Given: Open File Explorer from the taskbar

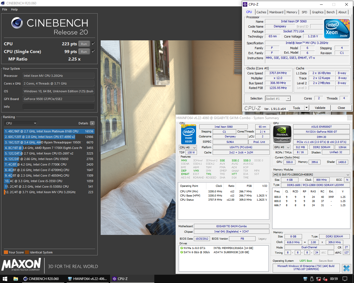Looking at the screenshot, I should click(x=15, y=279).
